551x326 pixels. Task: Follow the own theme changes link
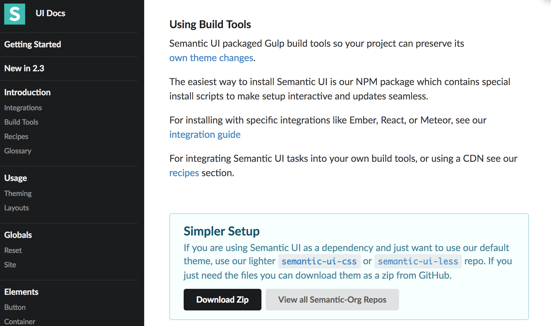pyautogui.click(x=211, y=58)
